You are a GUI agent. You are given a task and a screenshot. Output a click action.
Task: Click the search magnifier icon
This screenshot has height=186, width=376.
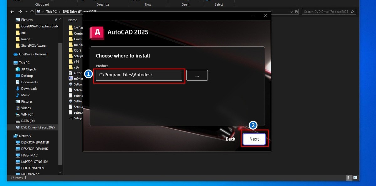click(352, 12)
